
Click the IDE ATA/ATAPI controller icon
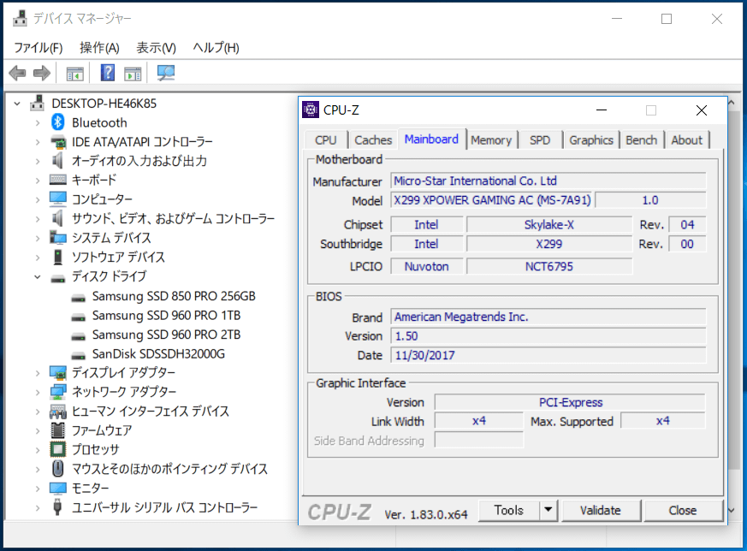[58, 142]
